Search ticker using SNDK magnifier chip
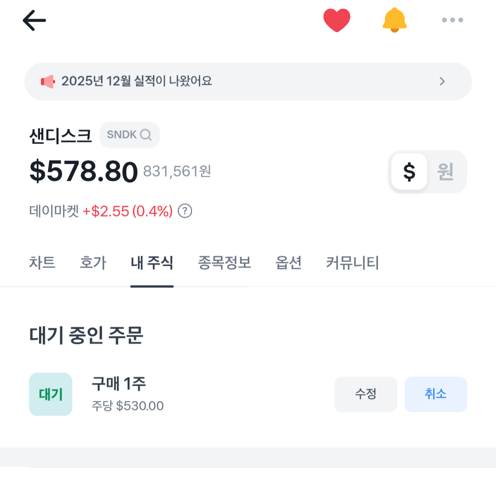The width and height of the screenshot is (496, 496). 130,135
